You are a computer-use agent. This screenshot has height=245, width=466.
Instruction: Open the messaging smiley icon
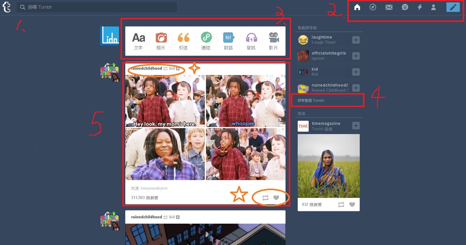[405, 7]
